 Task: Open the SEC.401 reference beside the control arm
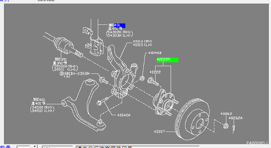(39, 99)
